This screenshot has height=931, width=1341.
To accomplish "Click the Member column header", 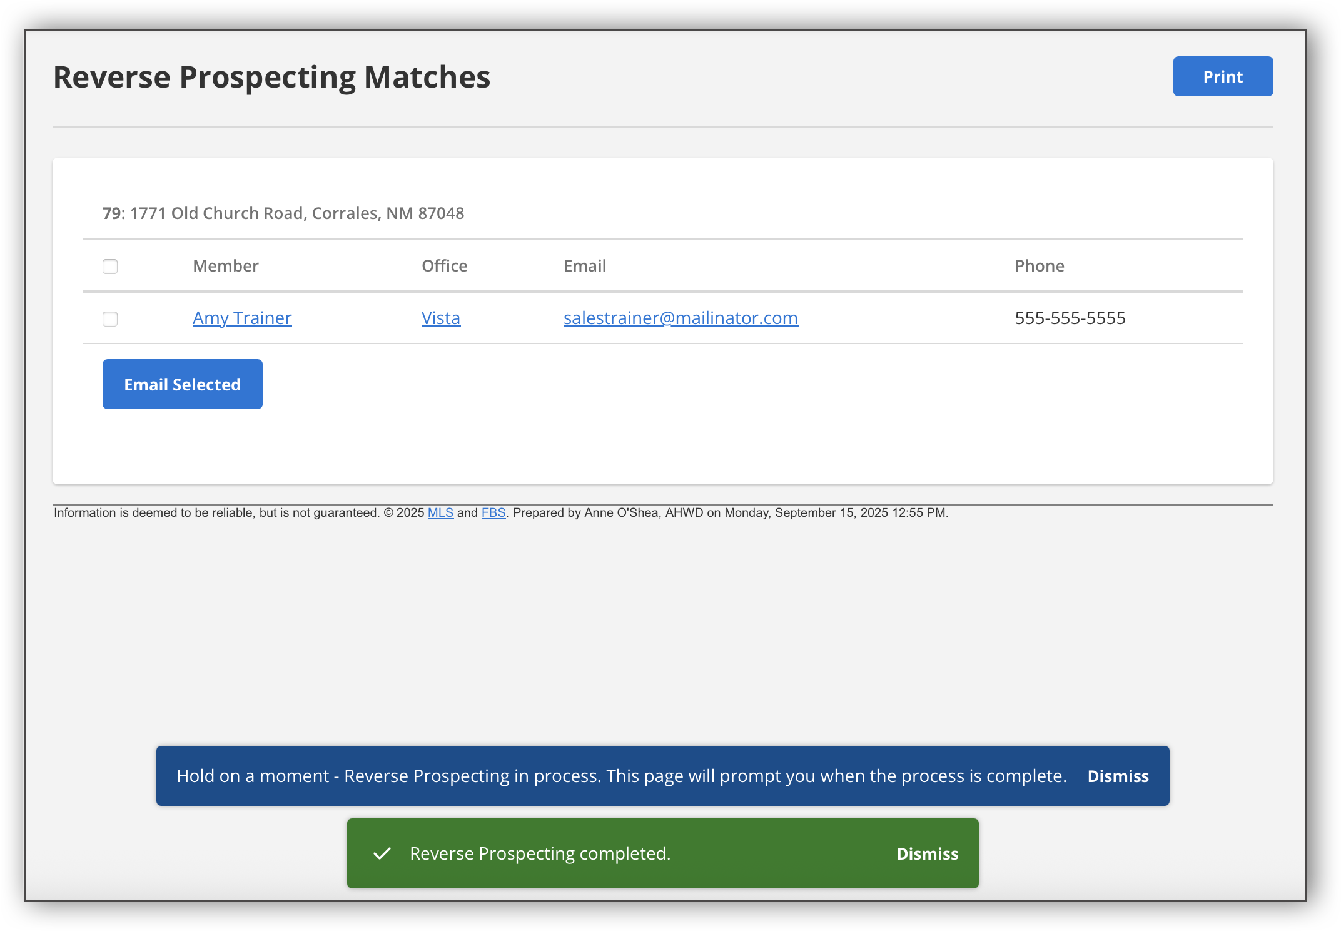I will click(x=226, y=266).
